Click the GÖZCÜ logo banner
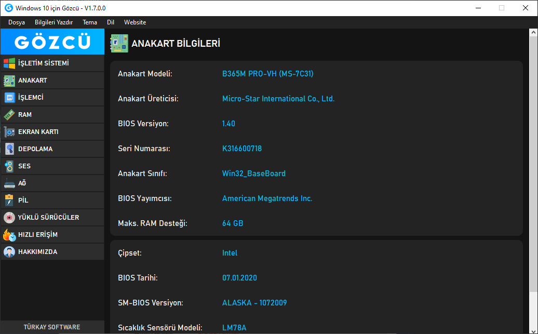 pos(52,42)
